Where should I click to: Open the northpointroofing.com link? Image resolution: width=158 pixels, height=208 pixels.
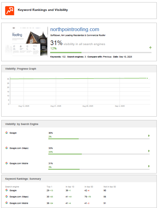pos(75,29)
